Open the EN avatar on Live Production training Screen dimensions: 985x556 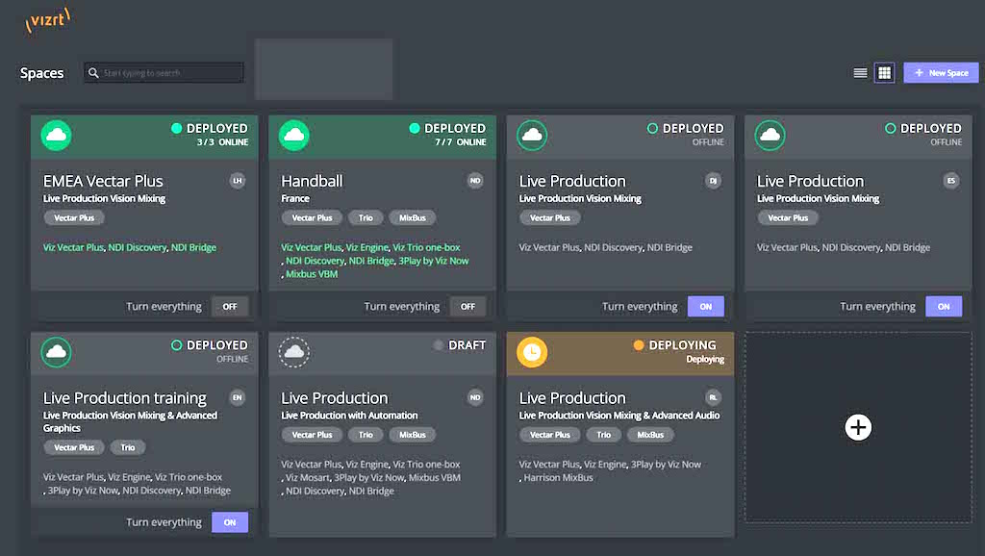click(x=238, y=397)
